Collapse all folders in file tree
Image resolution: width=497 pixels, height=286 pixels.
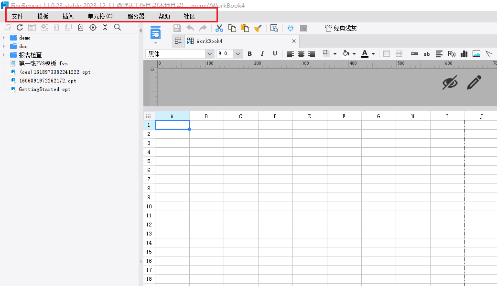[105, 28]
